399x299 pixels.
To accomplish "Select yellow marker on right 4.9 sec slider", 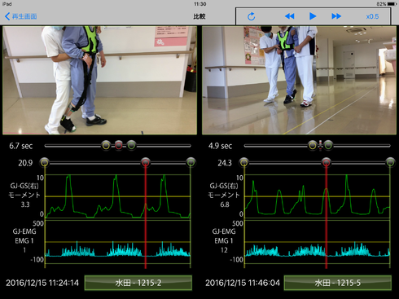I will [x=313, y=146].
